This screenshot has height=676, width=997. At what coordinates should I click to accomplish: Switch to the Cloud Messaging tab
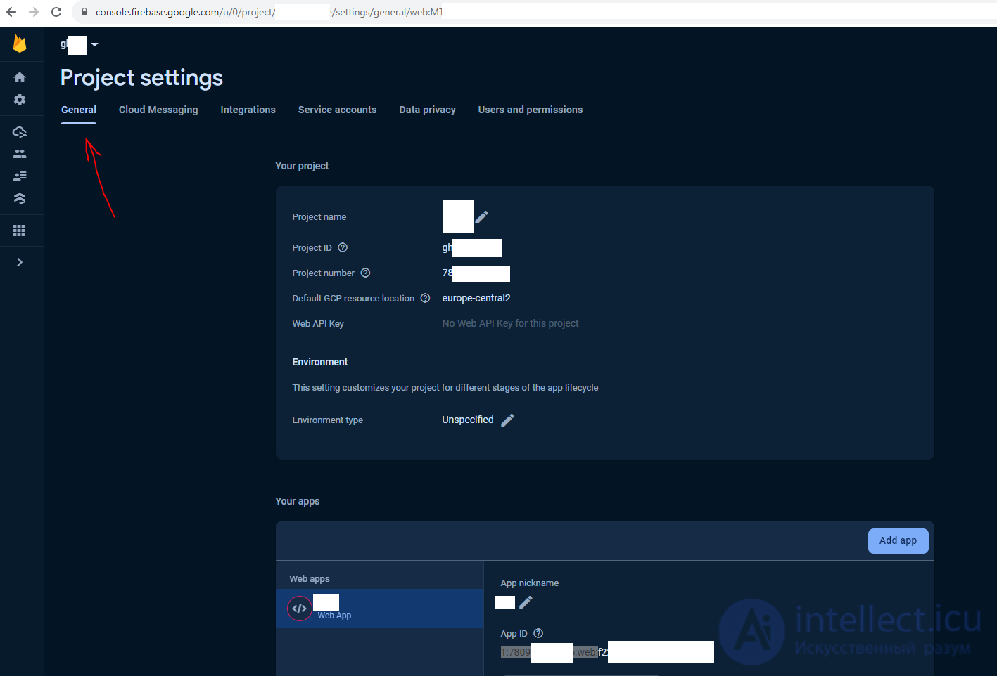point(158,110)
